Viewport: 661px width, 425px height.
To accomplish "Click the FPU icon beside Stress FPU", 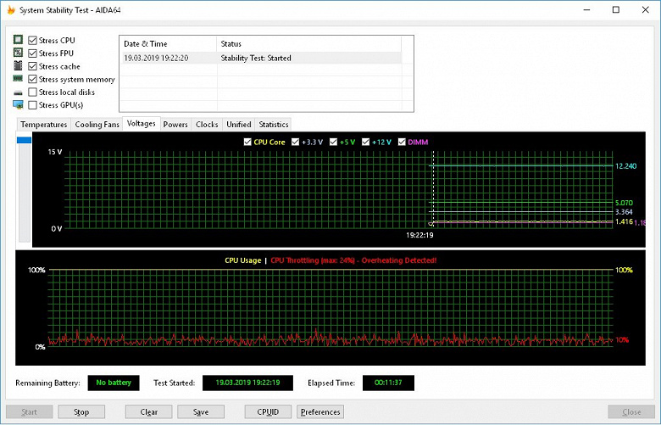I will (x=18, y=53).
